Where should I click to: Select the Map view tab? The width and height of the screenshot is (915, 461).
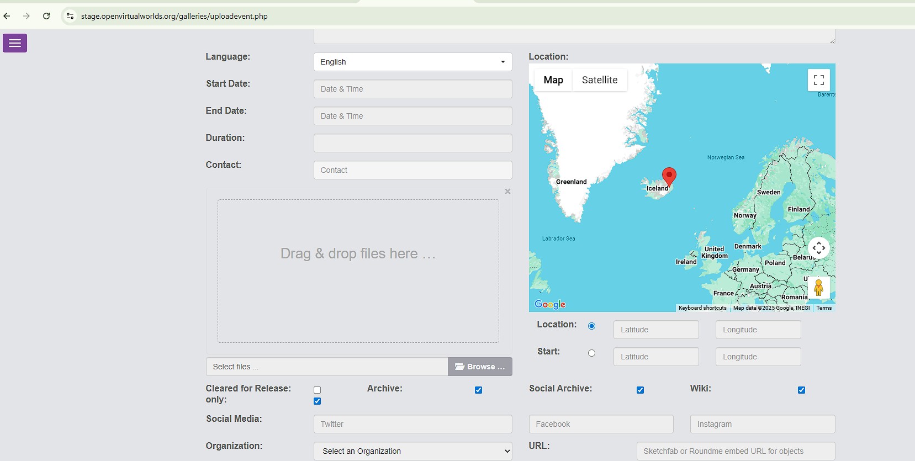tap(553, 80)
